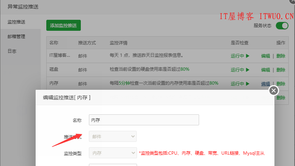295x166 pixels.
Task: Select the 内存 name cell in table
Action: click(54, 83)
